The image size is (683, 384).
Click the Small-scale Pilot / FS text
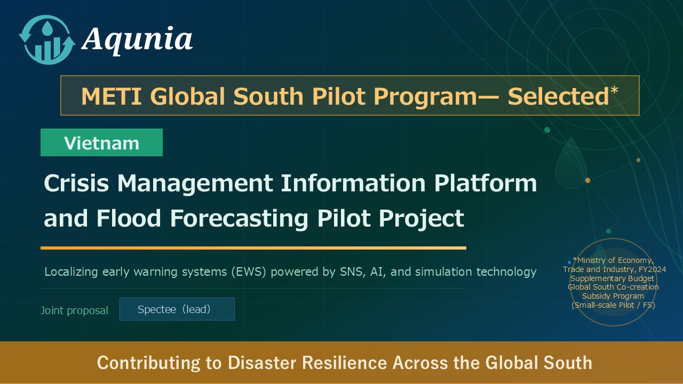pos(613,305)
